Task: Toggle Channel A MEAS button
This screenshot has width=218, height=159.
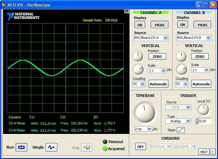Action: pos(160,25)
